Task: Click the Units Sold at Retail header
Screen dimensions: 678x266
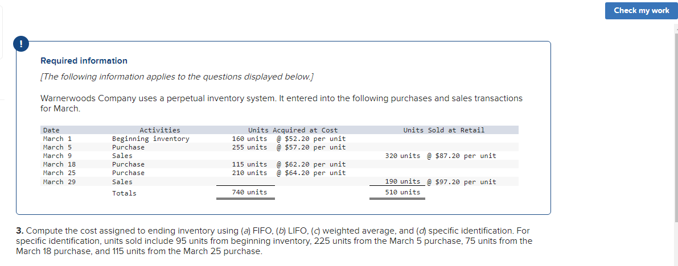Action: click(x=444, y=130)
